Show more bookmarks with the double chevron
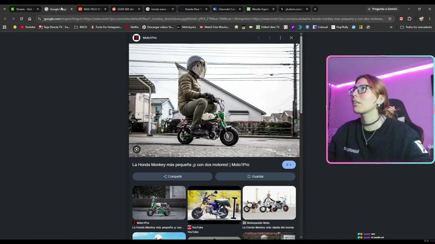This screenshot has width=435, height=244. [391, 27]
